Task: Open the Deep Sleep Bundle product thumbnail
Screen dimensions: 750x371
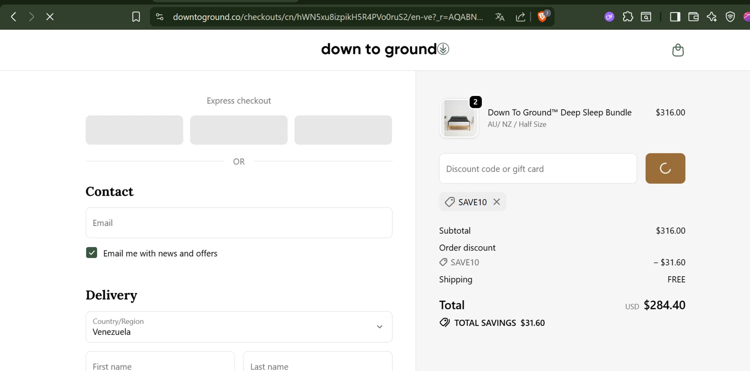Action: point(459,118)
